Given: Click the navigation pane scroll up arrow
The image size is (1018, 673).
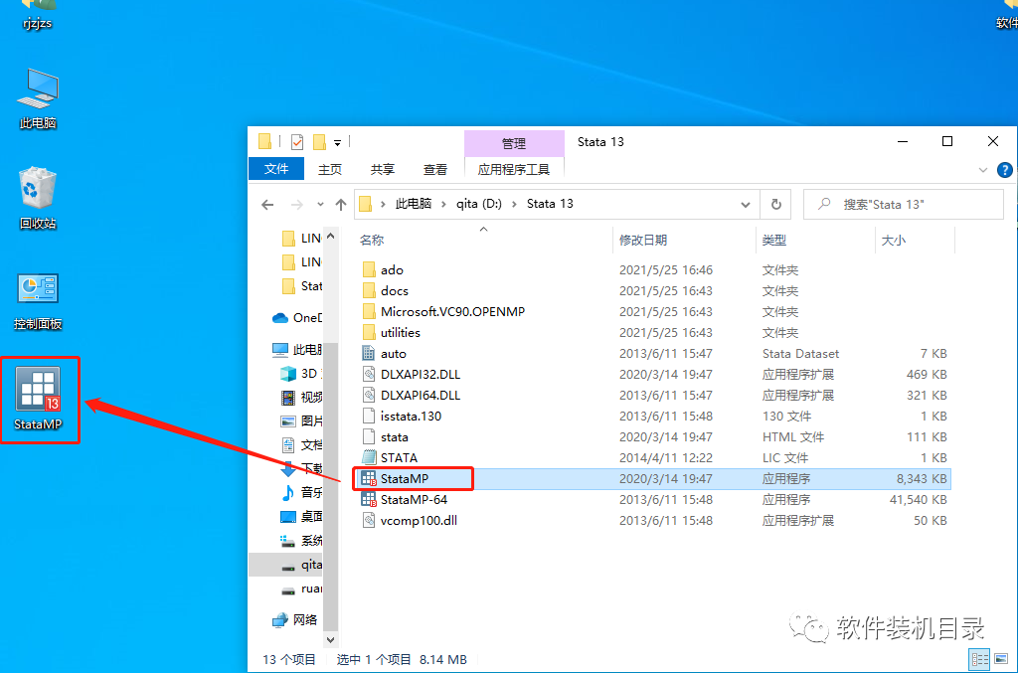Looking at the screenshot, I should [330, 237].
